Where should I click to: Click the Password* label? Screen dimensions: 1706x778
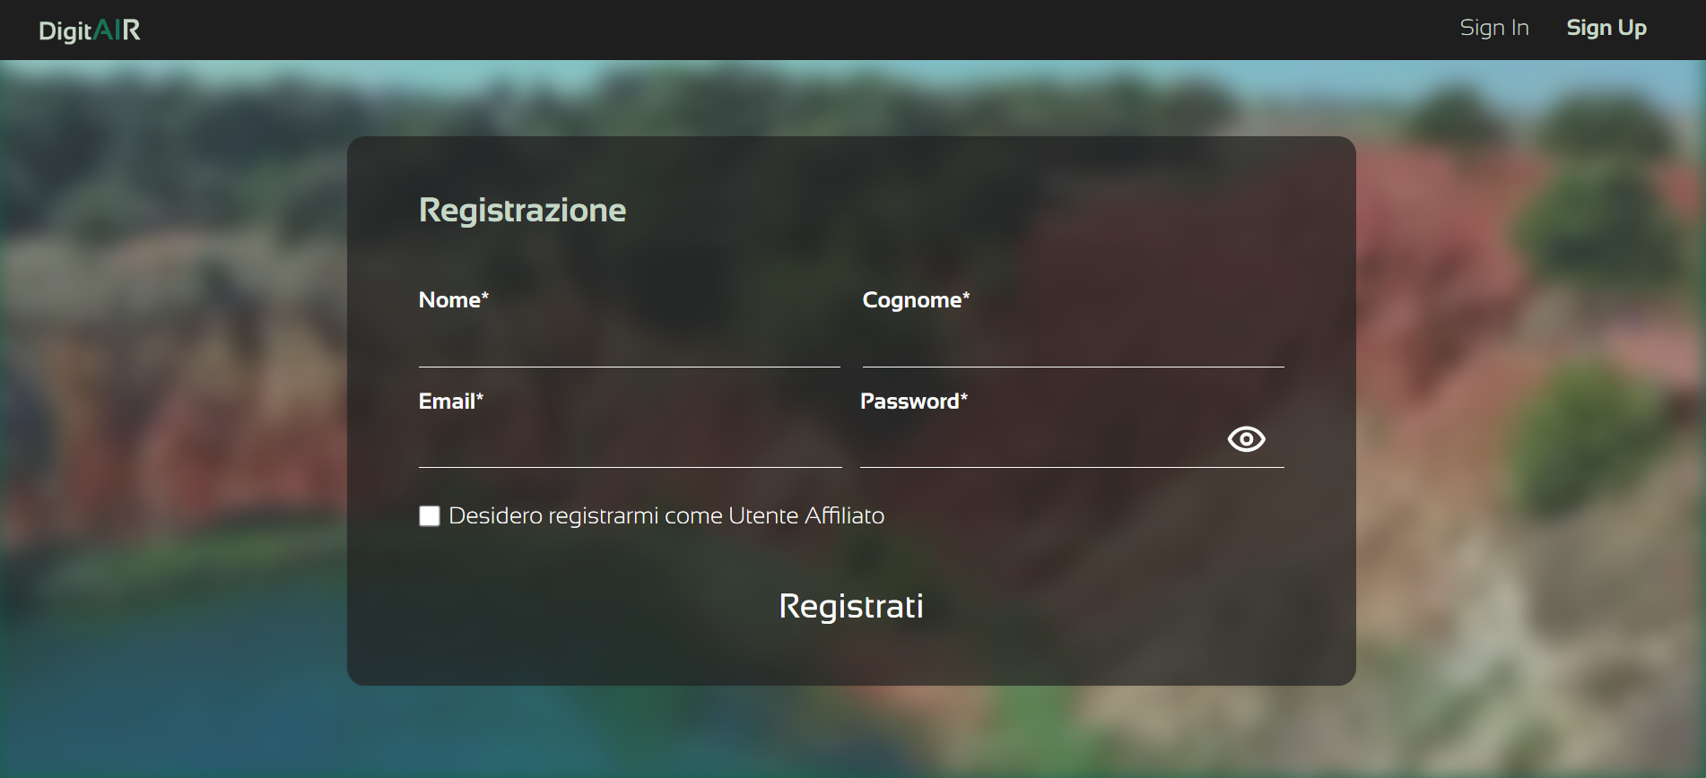pyautogui.click(x=913, y=401)
